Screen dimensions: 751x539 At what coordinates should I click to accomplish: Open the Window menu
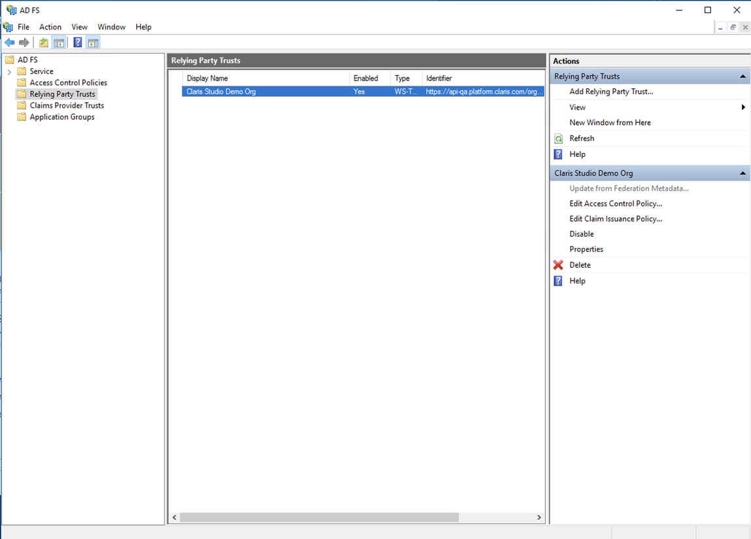click(x=111, y=27)
